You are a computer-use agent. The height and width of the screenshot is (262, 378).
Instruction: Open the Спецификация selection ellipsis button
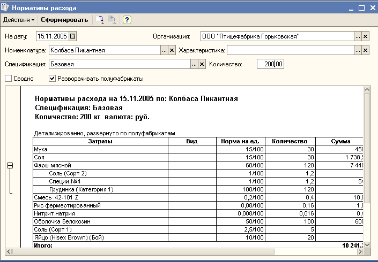tap(194, 64)
